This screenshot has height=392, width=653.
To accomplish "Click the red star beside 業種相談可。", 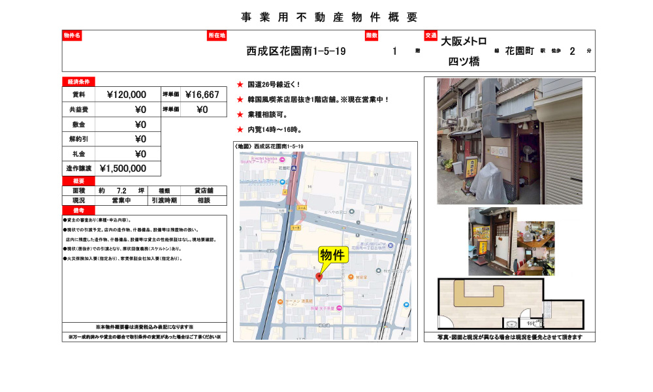I will pos(240,114).
